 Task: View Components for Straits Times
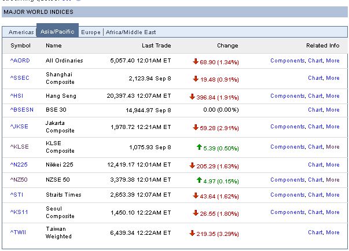point(287,195)
